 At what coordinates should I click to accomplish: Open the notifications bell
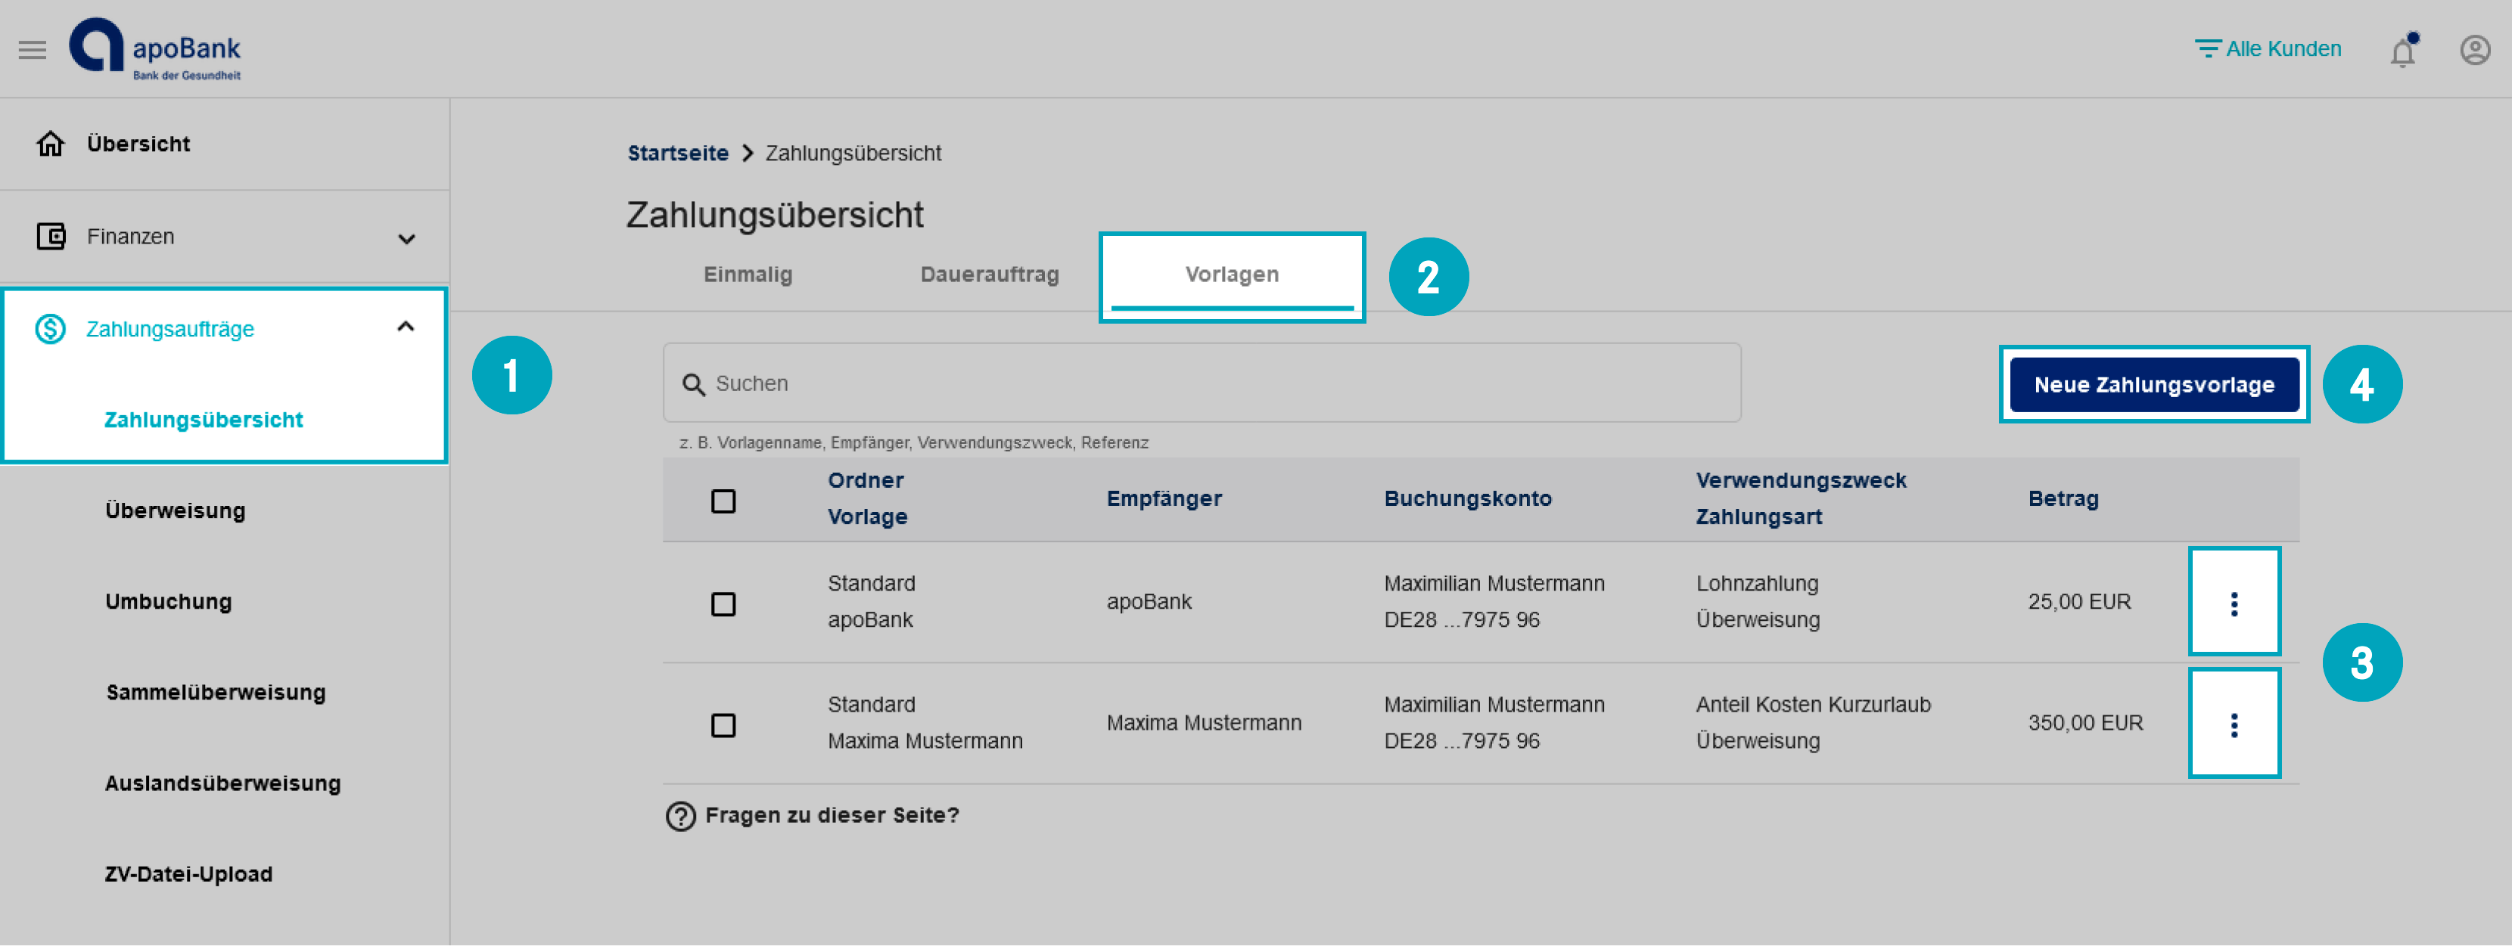coord(2404,50)
